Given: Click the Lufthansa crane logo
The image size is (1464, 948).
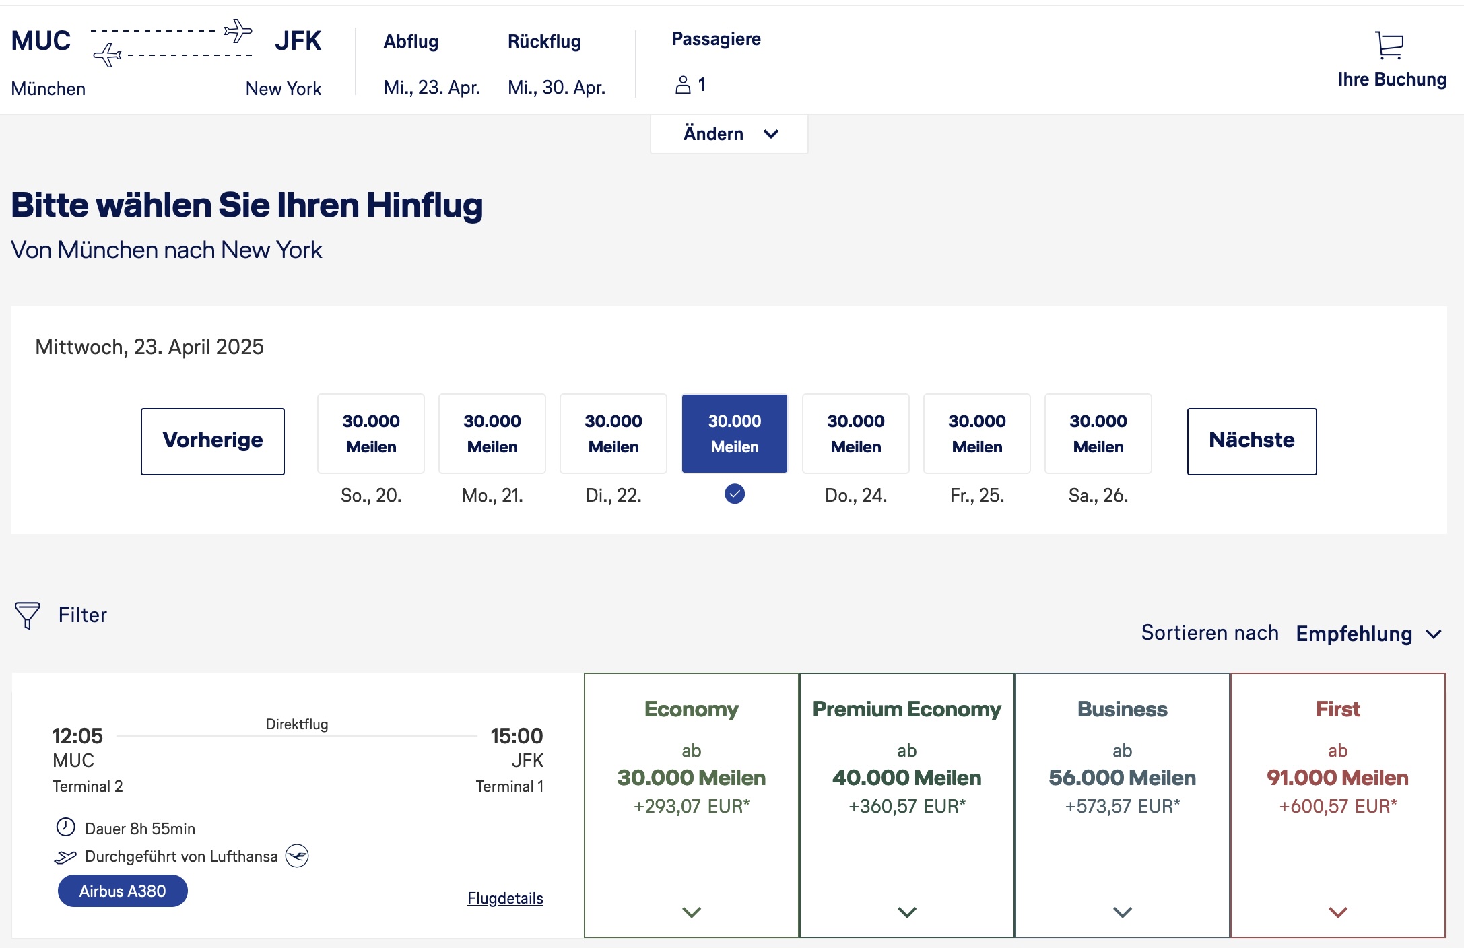Looking at the screenshot, I should coord(297,856).
